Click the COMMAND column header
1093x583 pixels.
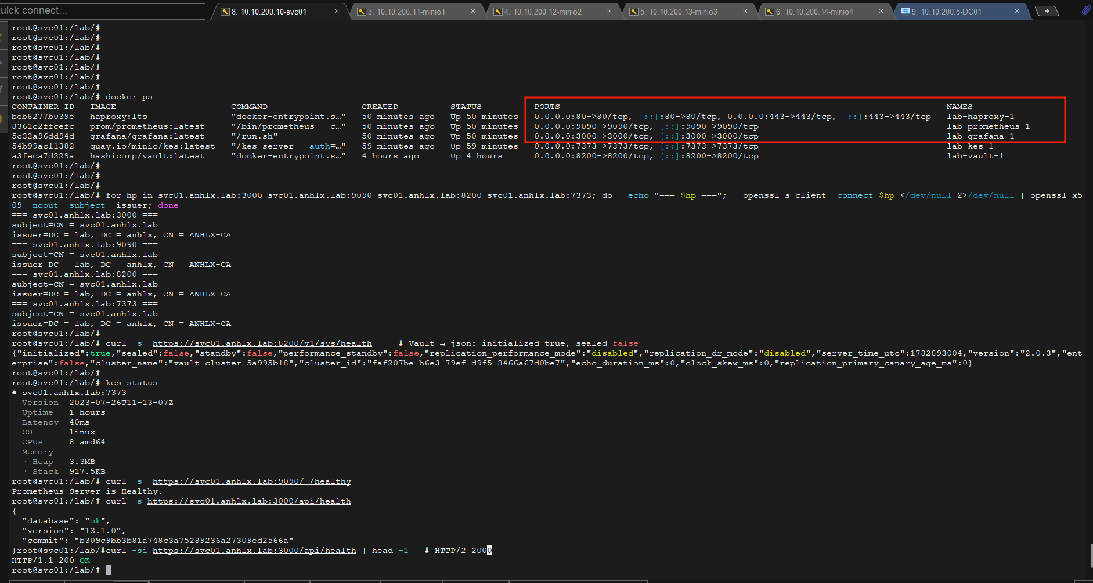coord(249,107)
